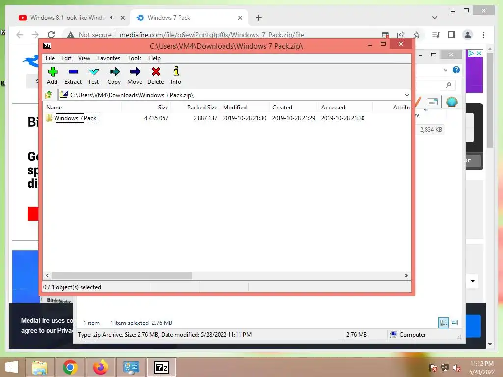Close the Windows 8.1 YouTube tab
Screen dimensions: 503x377
[x=122, y=18]
